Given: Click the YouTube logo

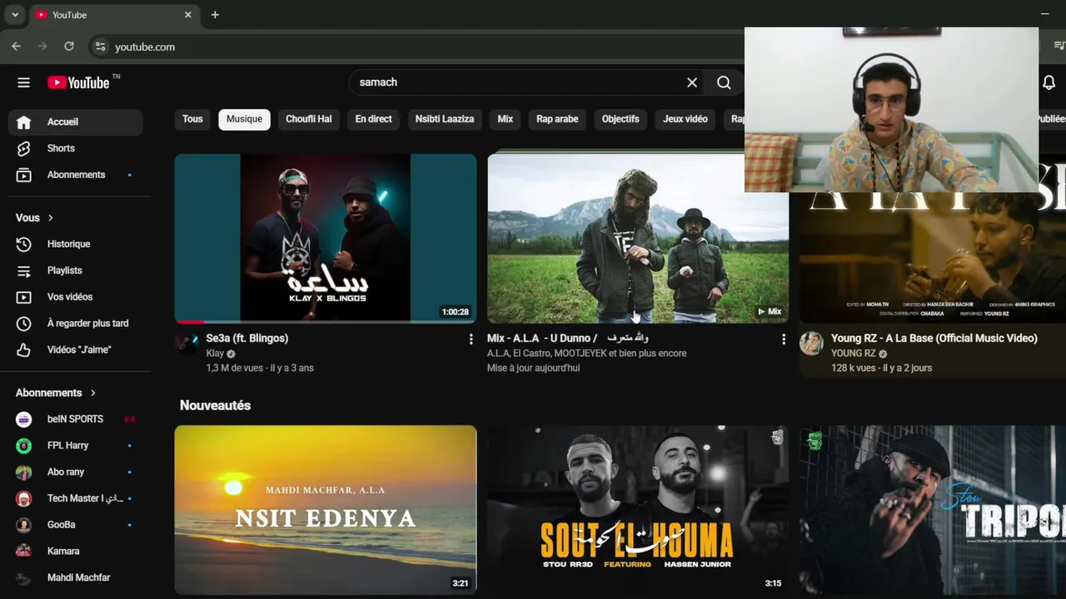Looking at the screenshot, I should (x=78, y=82).
